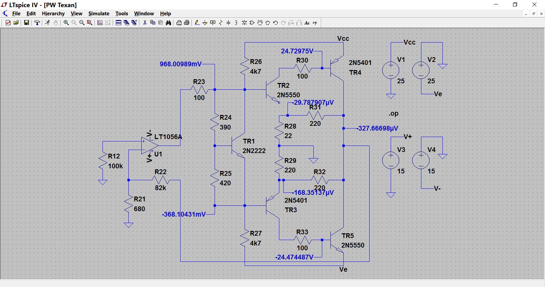Open Find with the binoculars icon

pos(168,23)
